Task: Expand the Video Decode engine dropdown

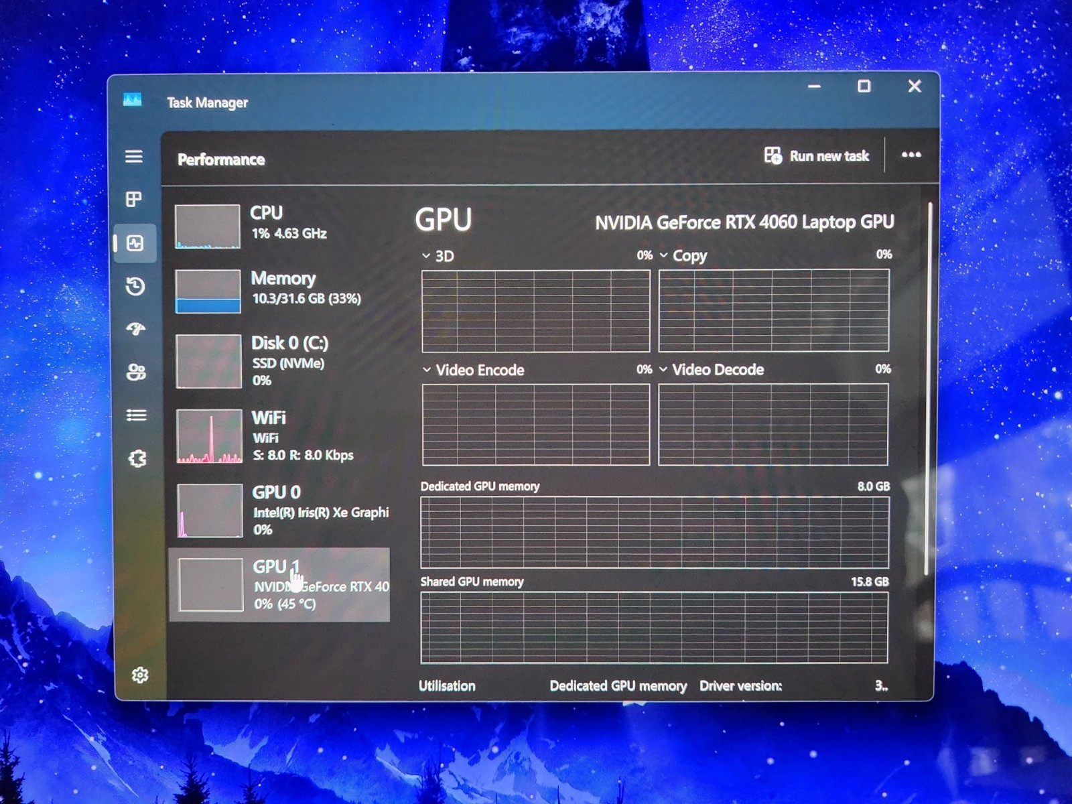Action: coord(663,369)
